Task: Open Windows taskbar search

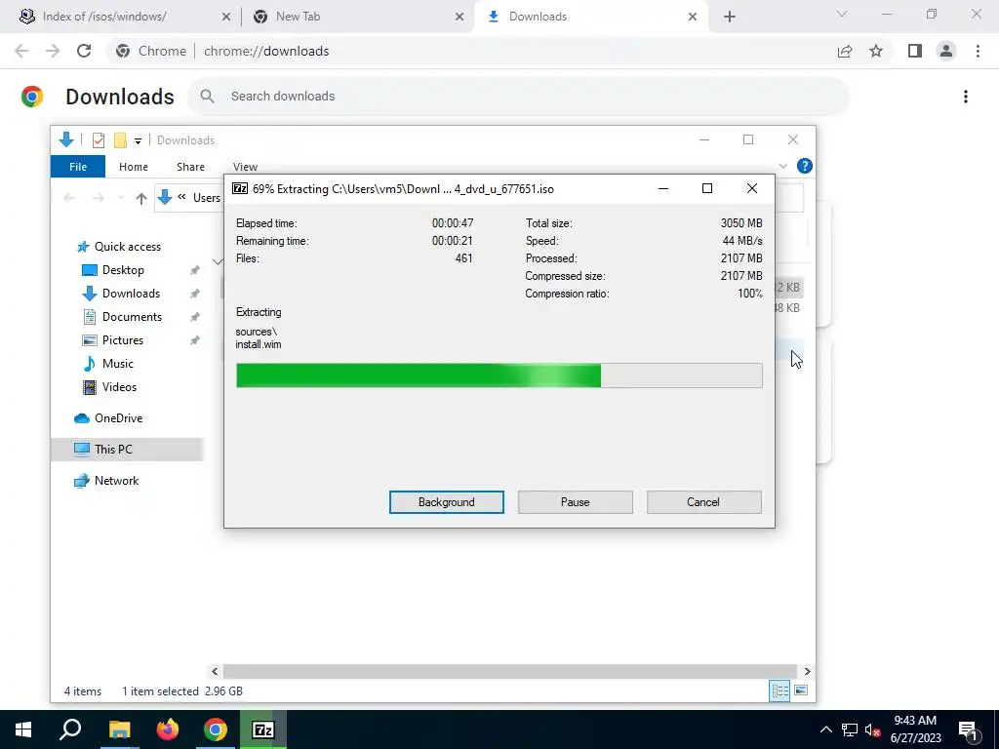Action: tap(70, 729)
